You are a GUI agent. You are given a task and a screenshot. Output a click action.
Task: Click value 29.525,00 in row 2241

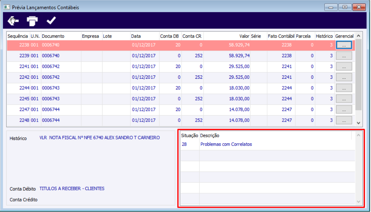click(239, 66)
